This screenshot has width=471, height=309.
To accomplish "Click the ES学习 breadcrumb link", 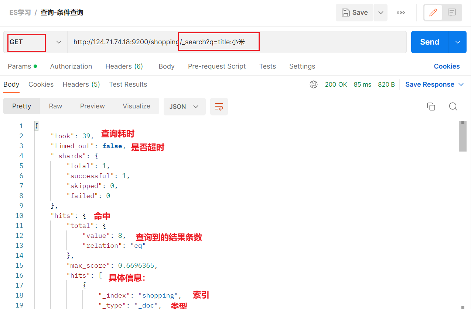I will click(20, 13).
